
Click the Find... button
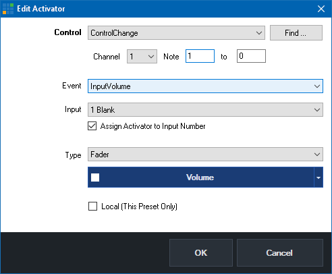(x=296, y=33)
